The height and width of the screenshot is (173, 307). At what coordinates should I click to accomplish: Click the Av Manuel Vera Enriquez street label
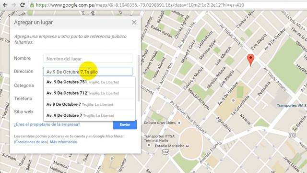[x=188, y=117]
